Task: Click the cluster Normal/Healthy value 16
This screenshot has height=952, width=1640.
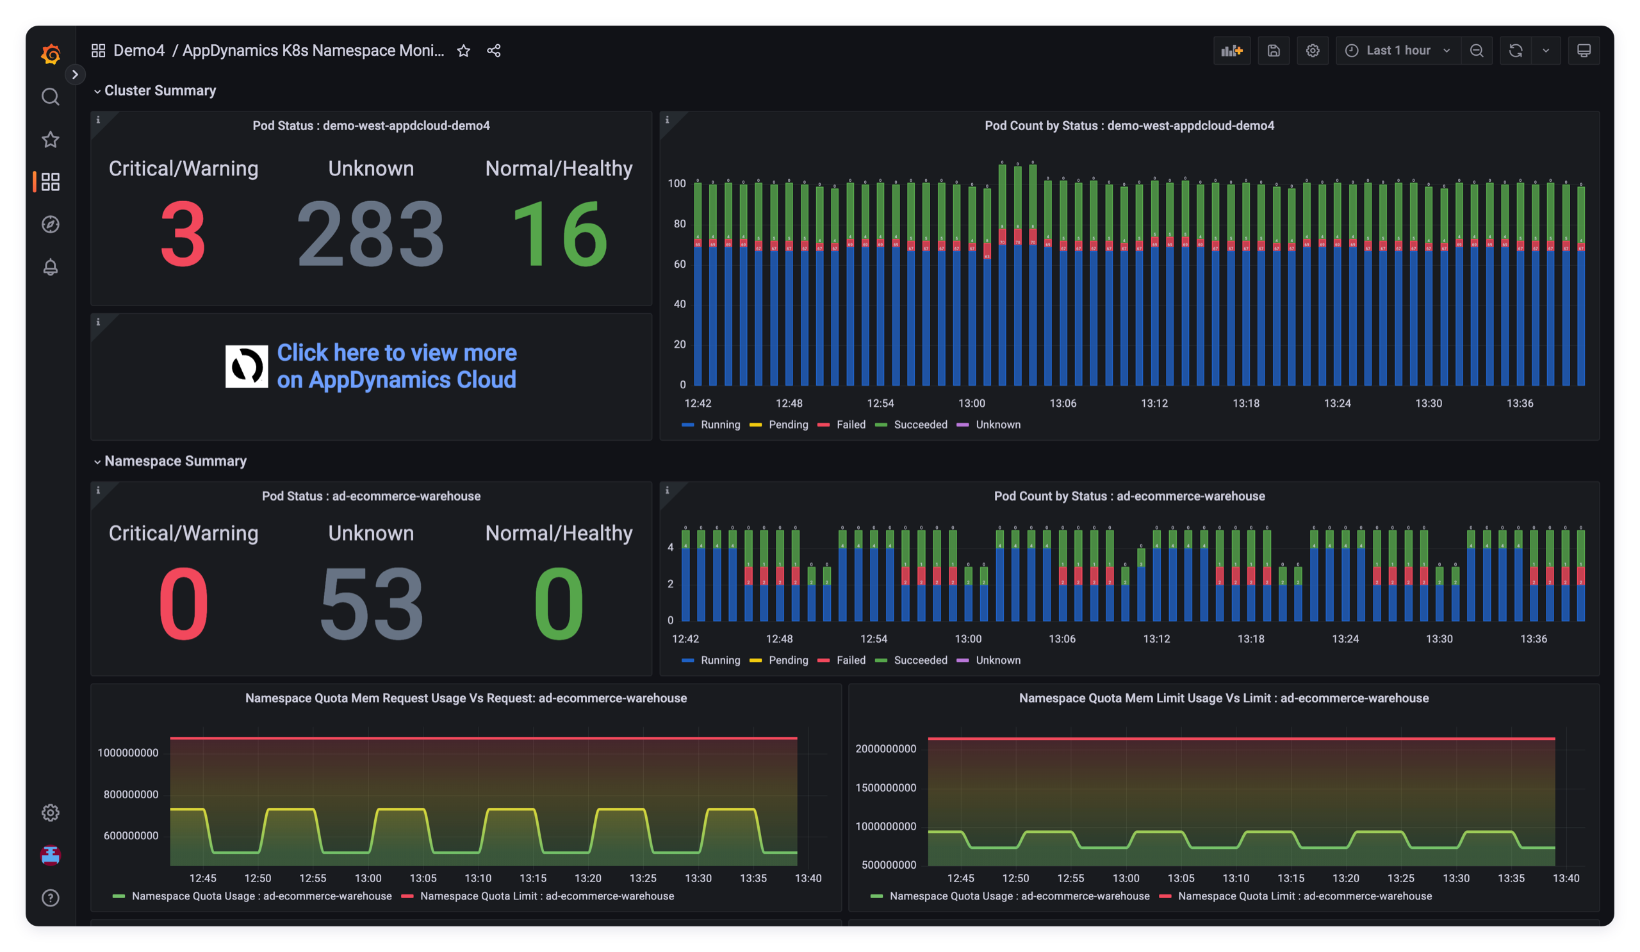Action: tap(559, 234)
